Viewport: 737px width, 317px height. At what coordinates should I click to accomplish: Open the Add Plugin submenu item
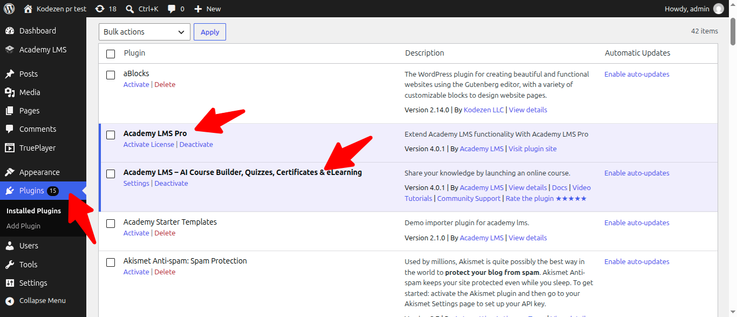(x=23, y=226)
